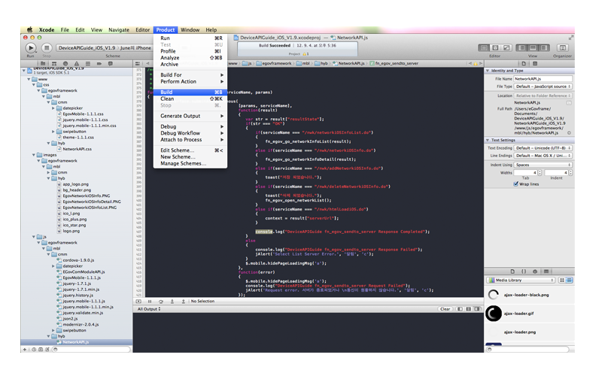Switch to the Standard editor view

pos(485,48)
